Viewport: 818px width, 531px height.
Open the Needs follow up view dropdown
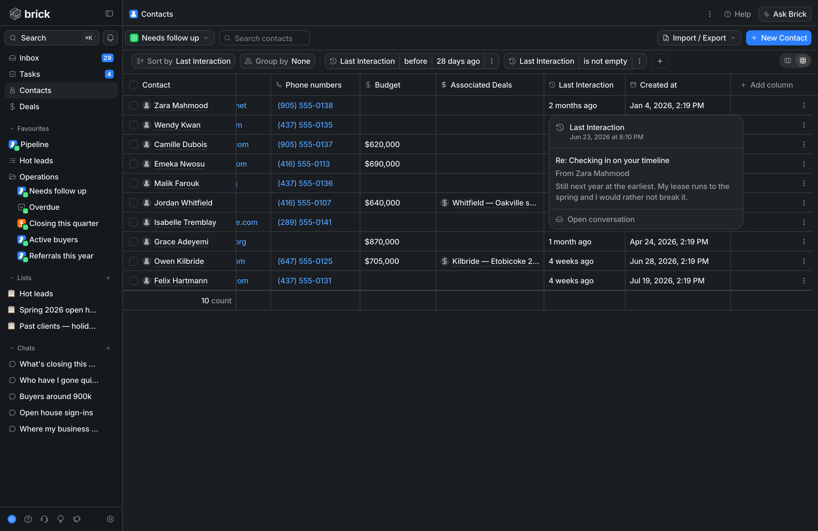tap(170, 38)
